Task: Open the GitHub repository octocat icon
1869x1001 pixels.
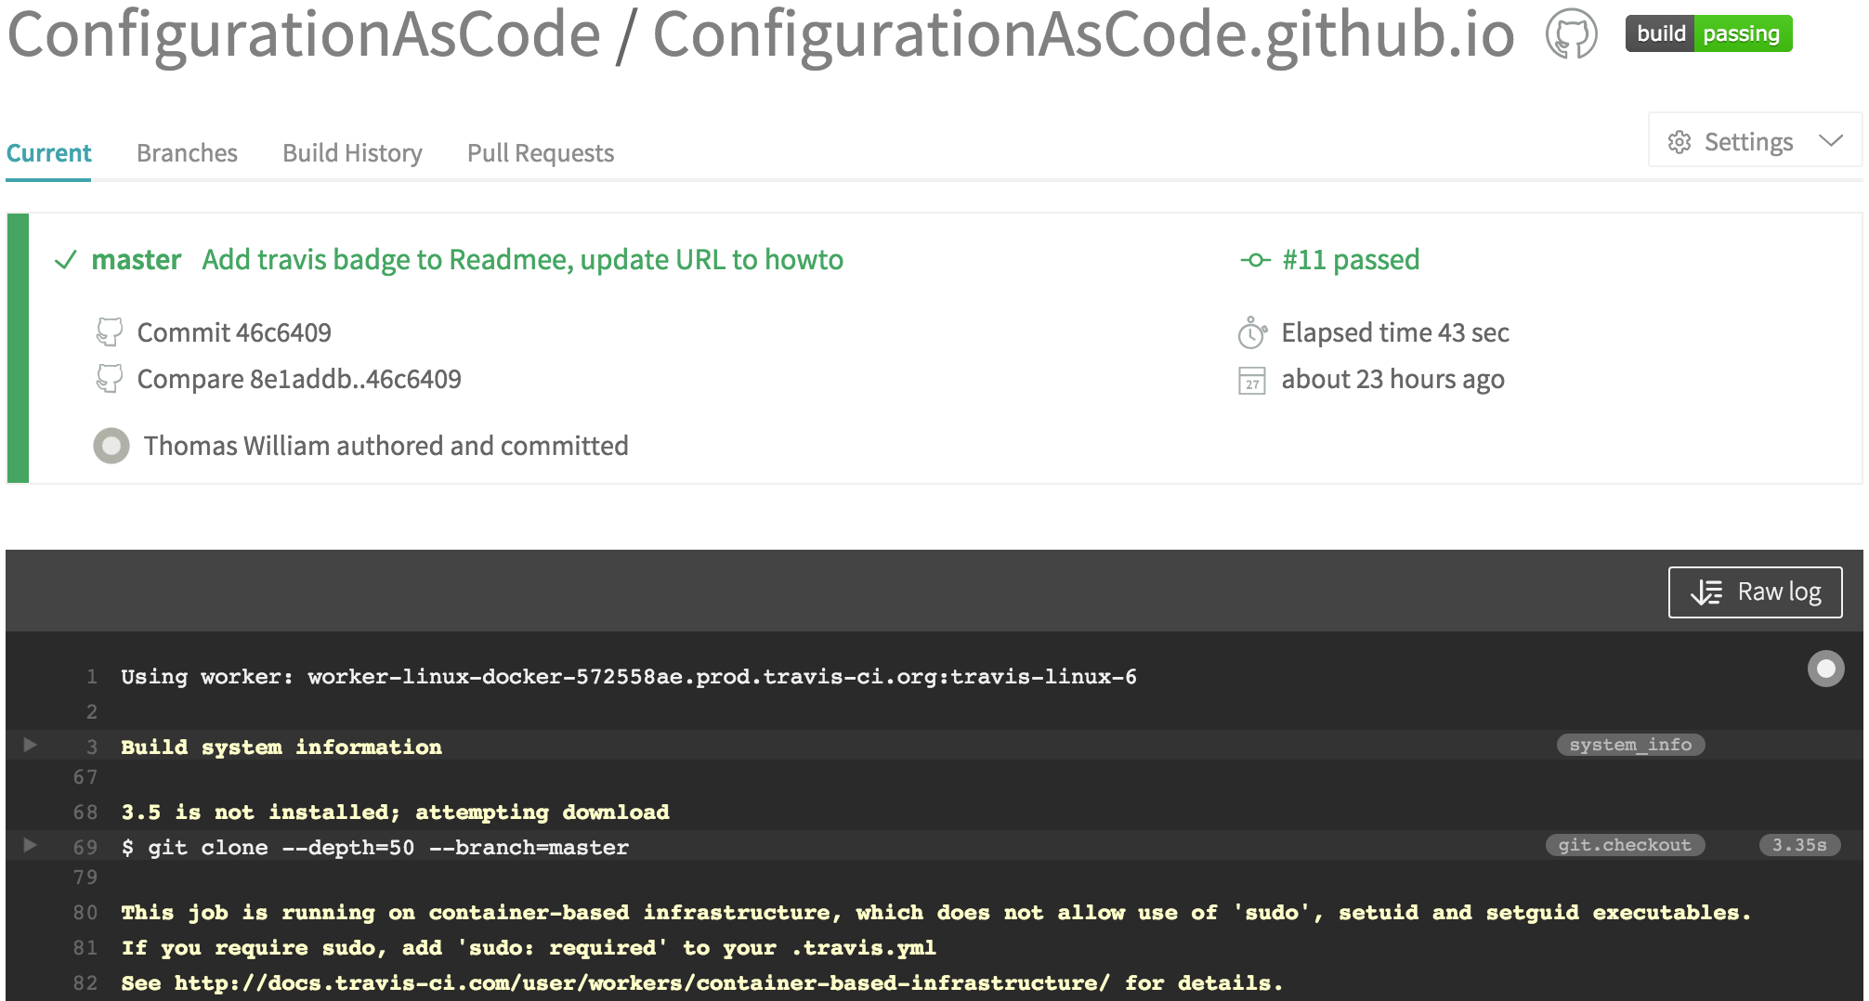Action: point(1571,34)
